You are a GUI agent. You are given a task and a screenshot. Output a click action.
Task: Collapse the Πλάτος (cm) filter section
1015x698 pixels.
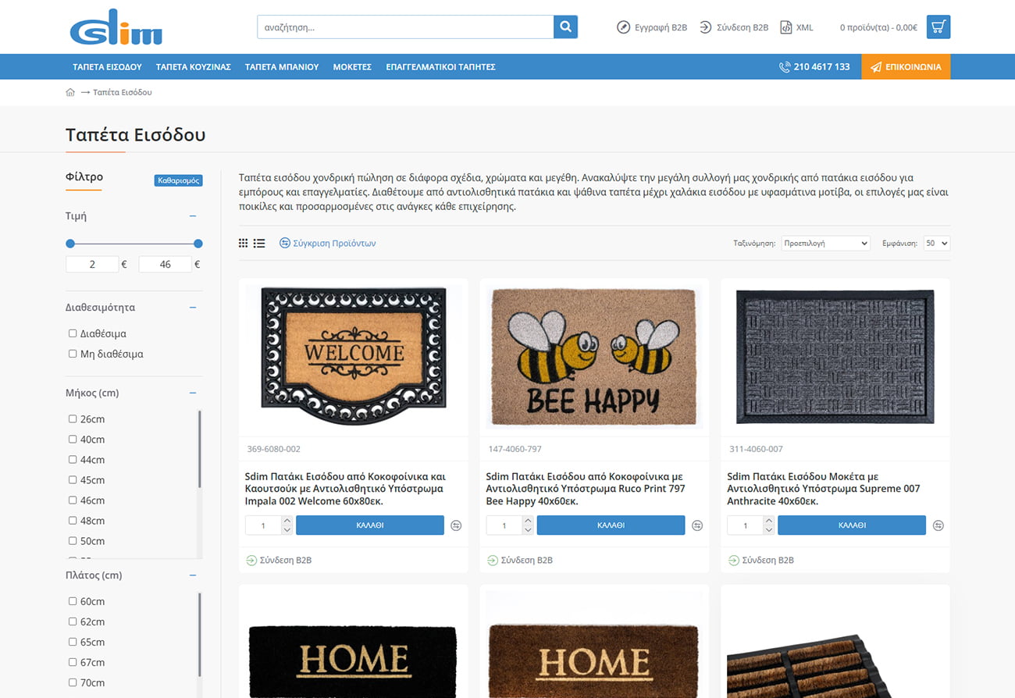(193, 575)
